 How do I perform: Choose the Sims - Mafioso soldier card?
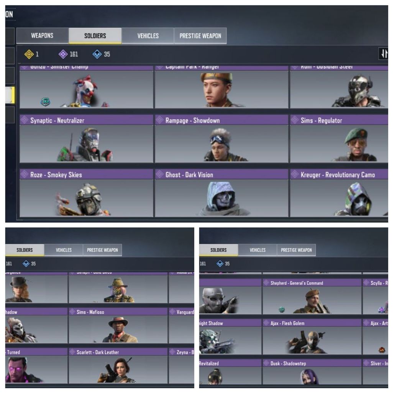coord(118,325)
